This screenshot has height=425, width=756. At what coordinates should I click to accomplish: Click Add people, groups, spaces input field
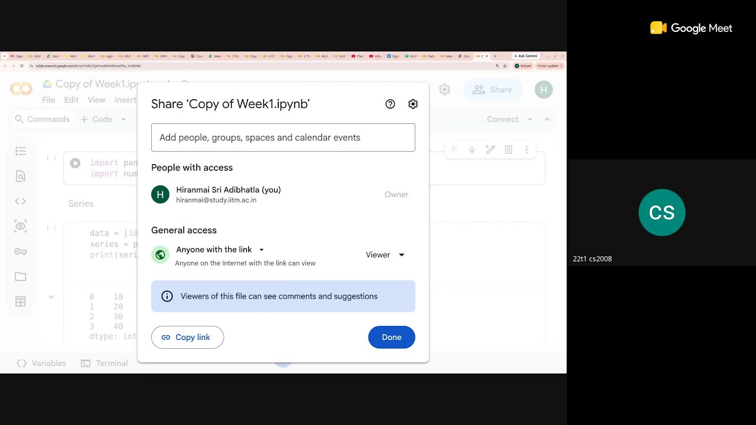click(x=283, y=138)
